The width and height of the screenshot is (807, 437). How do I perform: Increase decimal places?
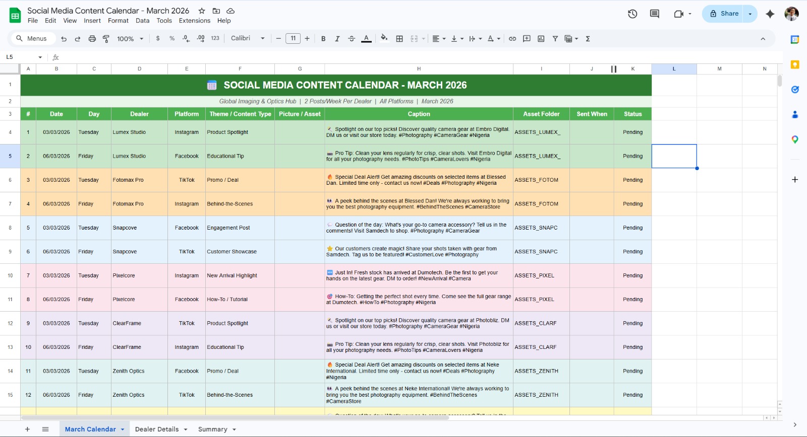coord(201,38)
